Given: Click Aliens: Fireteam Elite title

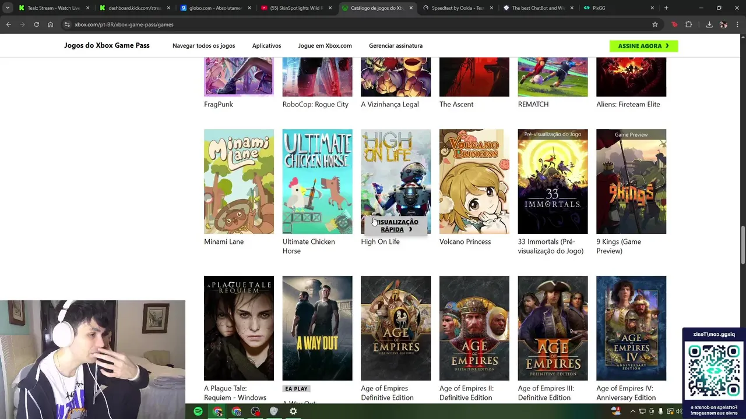Looking at the screenshot, I should point(628,104).
